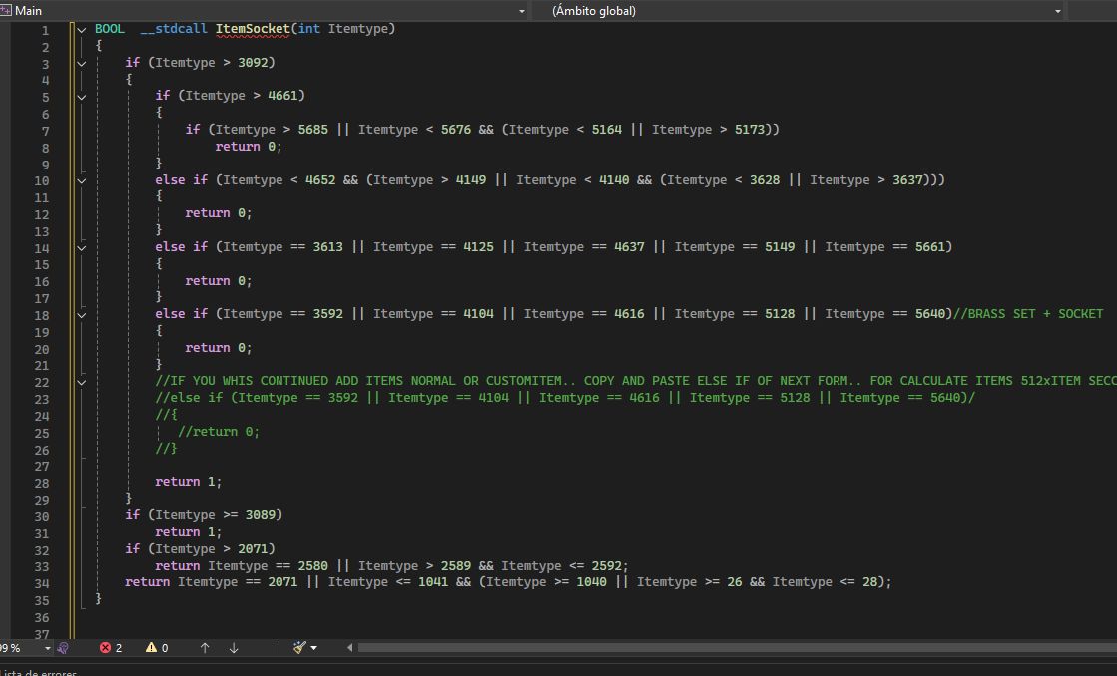Click the value 3092 on line 3
The image size is (1117, 676).
pos(253,63)
